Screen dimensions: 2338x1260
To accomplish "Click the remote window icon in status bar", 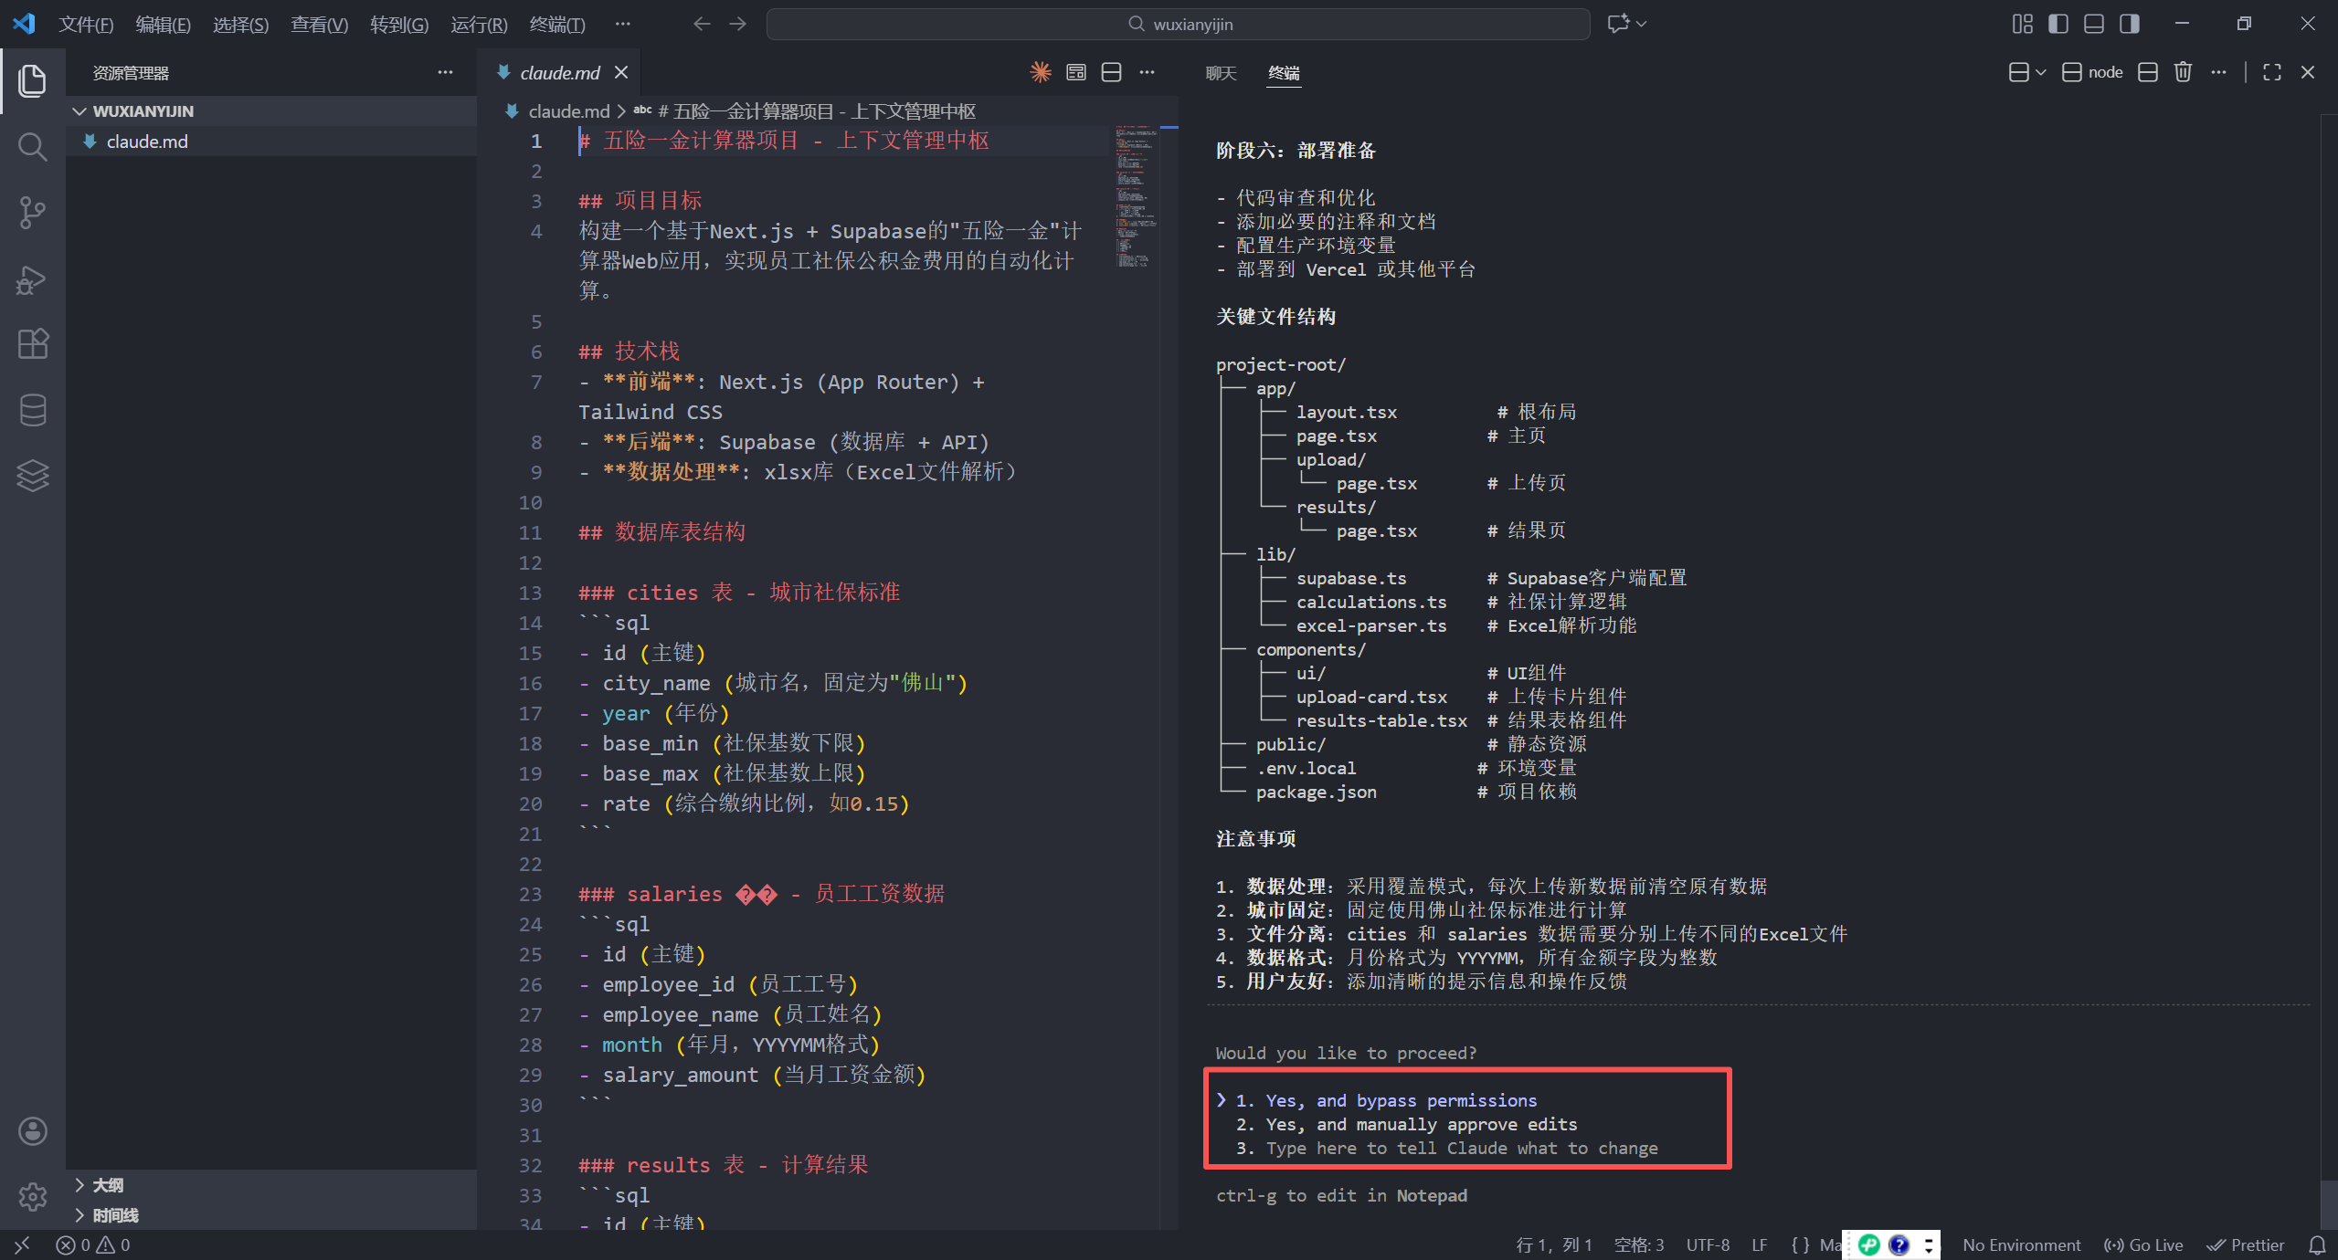I will pyautogui.click(x=22, y=1244).
